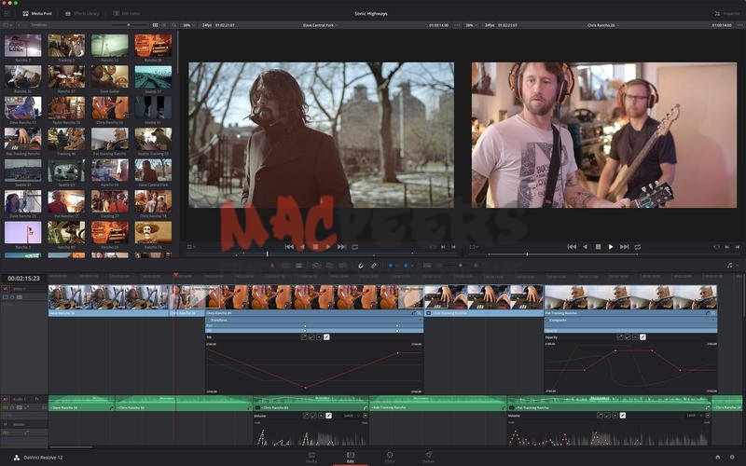This screenshot has height=466, width=746.
Task: Open the source viewer zoom percentage dropdown
Action: click(187, 24)
